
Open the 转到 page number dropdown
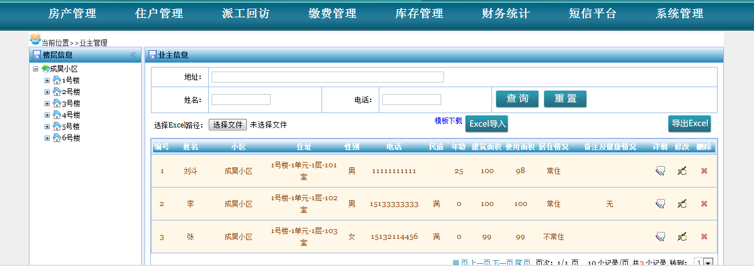click(x=703, y=263)
